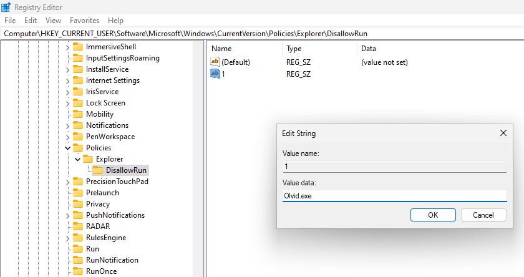Select the RunOnce key in tree

(x=101, y=271)
